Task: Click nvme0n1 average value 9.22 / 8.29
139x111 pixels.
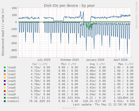Action: pyautogui.click(x=96, y=98)
